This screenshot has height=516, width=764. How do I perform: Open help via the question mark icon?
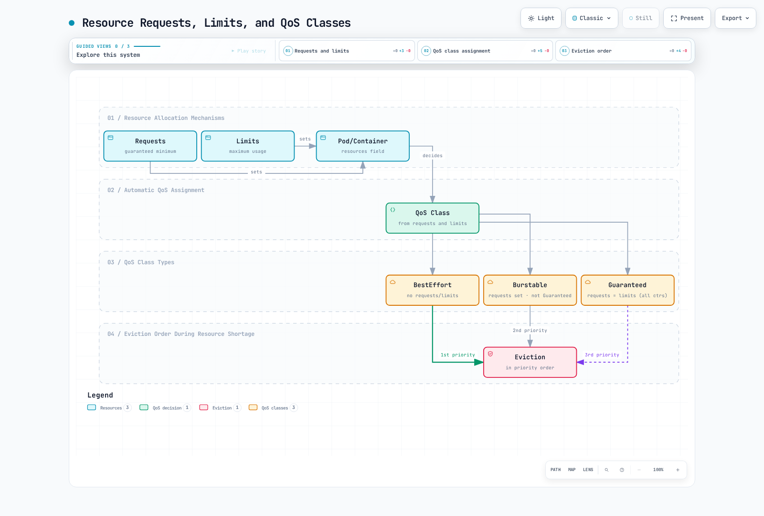(x=622, y=470)
